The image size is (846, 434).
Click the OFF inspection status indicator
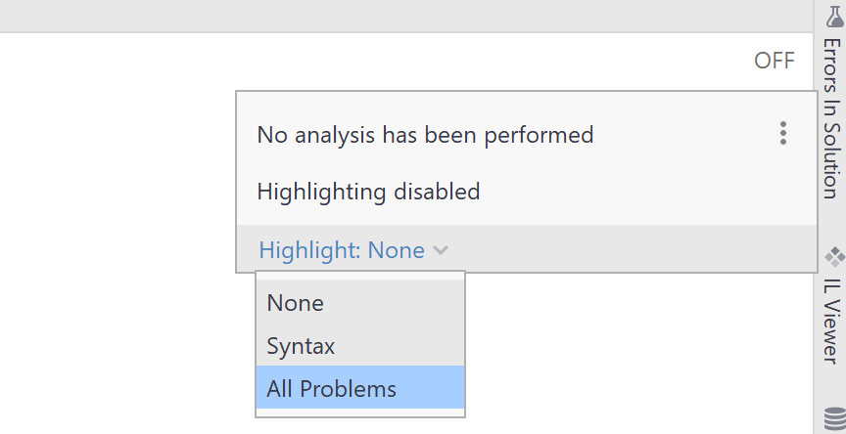point(775,61)
